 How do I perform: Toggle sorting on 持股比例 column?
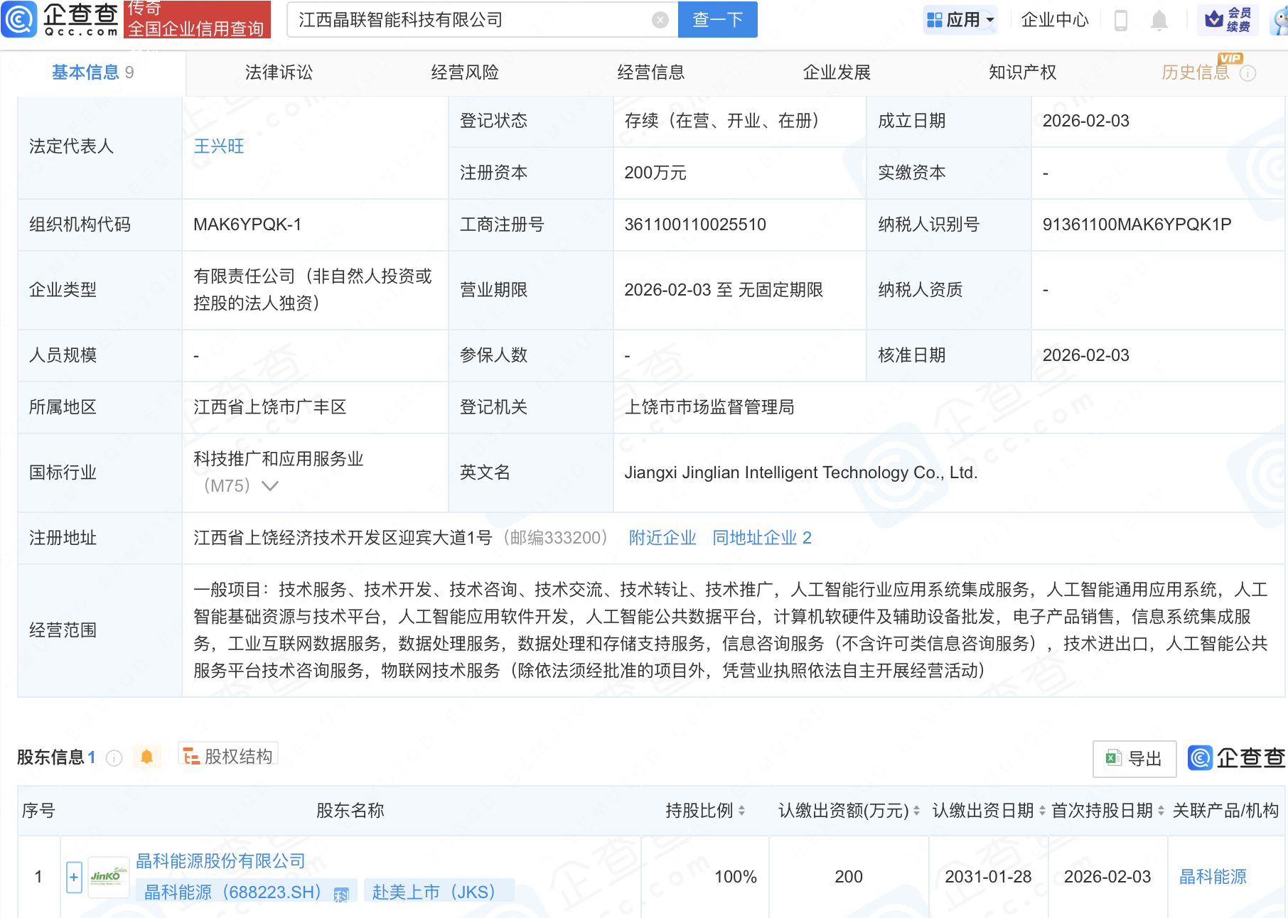[741, 810]
